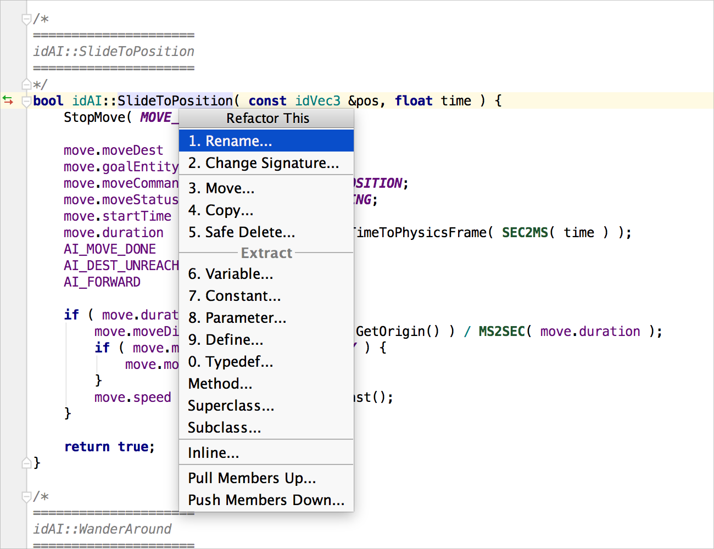Viewport: 714px width, 549px height.
Task: Click 'idAI::WanderAround' comment text
Action: 102,529
